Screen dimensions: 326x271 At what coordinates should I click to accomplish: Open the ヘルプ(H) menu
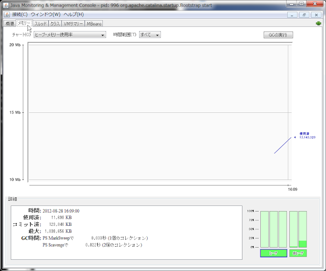click(73, 15)
